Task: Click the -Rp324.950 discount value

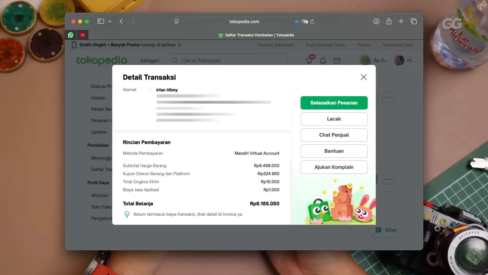Action: tap(268, 174)
